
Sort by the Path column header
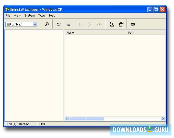point(146,33)
